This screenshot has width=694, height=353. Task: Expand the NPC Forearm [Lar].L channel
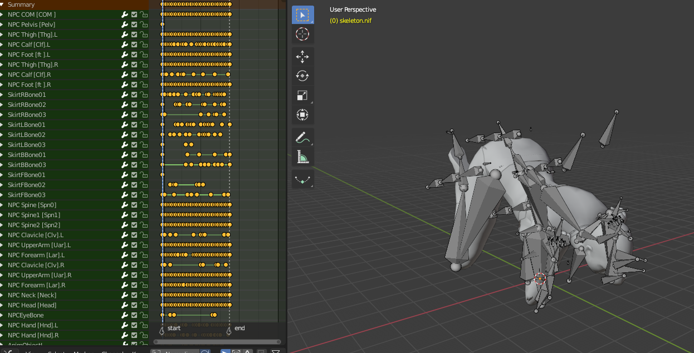pyautogui.click(x=2, y=255)
